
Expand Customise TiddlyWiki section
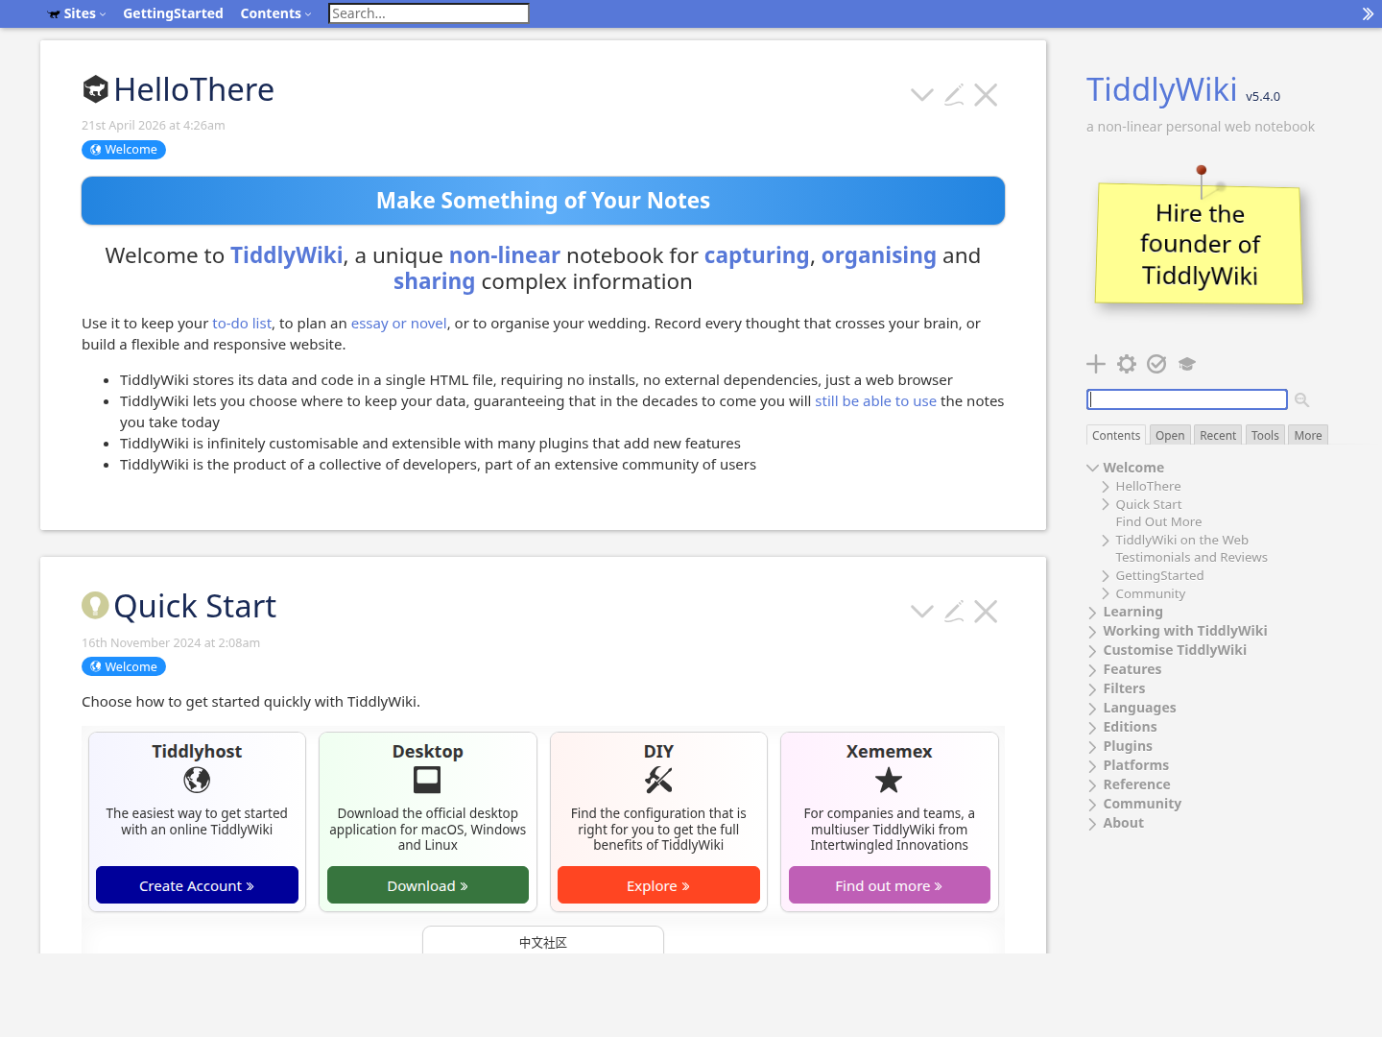[1092, 650]
